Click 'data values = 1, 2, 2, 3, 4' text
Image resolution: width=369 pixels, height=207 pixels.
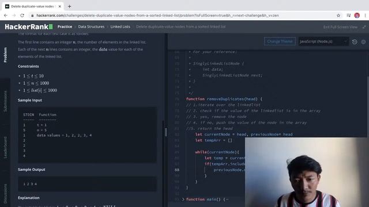(64, 136)
